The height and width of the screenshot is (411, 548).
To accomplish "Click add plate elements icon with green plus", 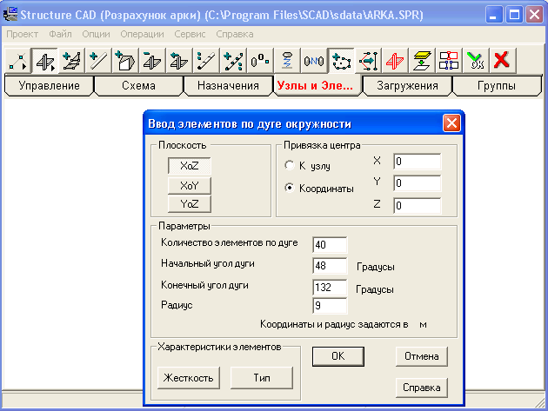I will click(71, 61).
